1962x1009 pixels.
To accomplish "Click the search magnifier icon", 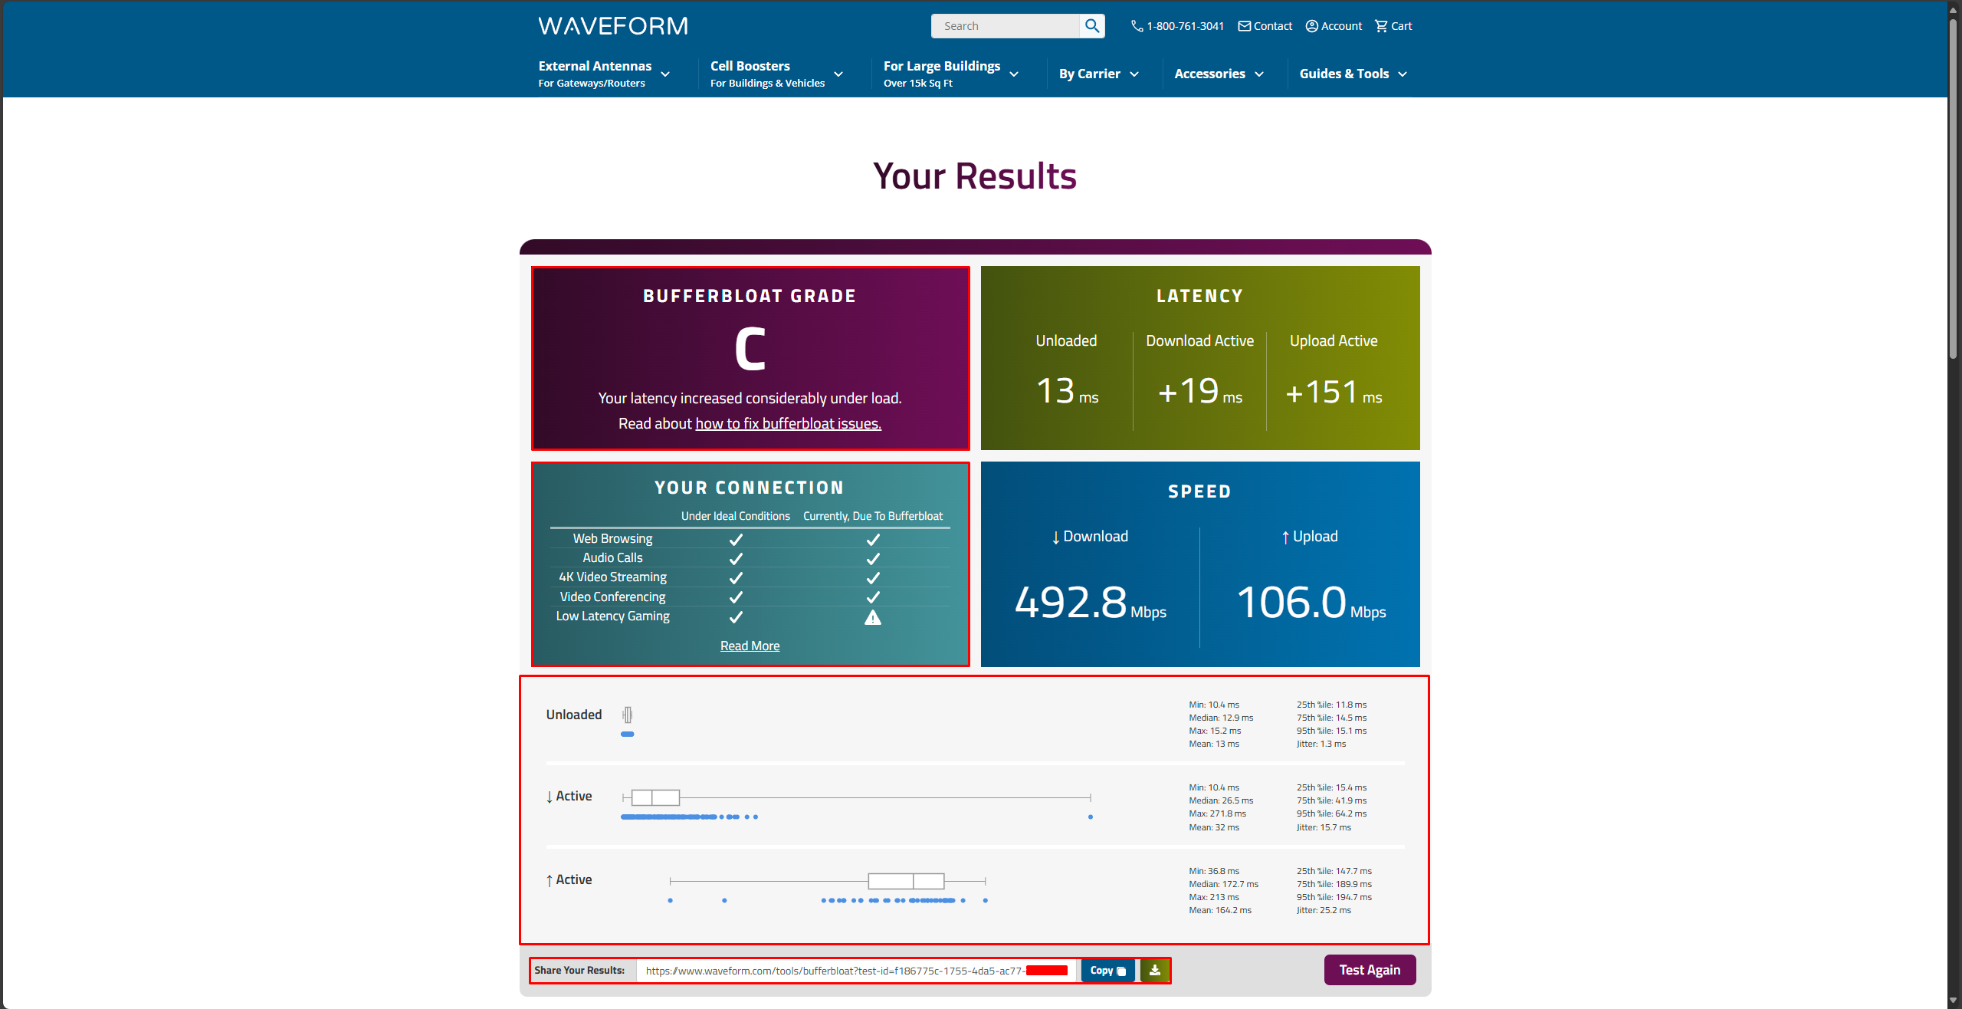I will (1091, 26).
